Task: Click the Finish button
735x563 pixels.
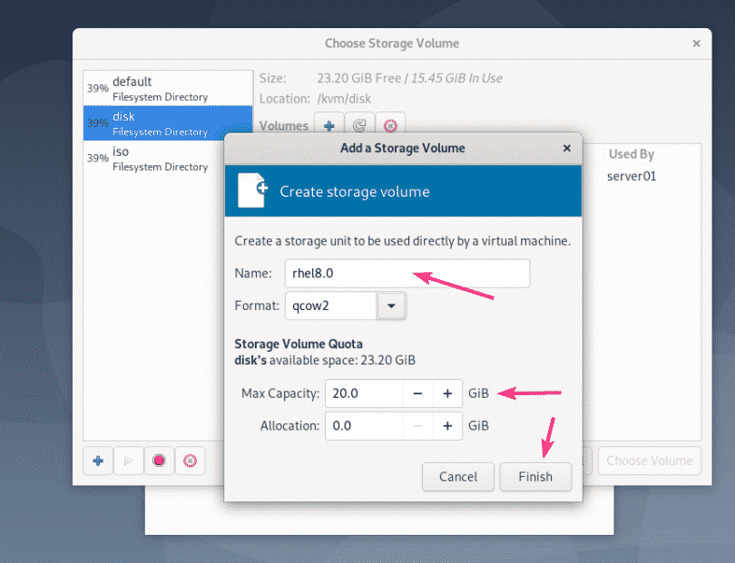Action: point(535,476)
